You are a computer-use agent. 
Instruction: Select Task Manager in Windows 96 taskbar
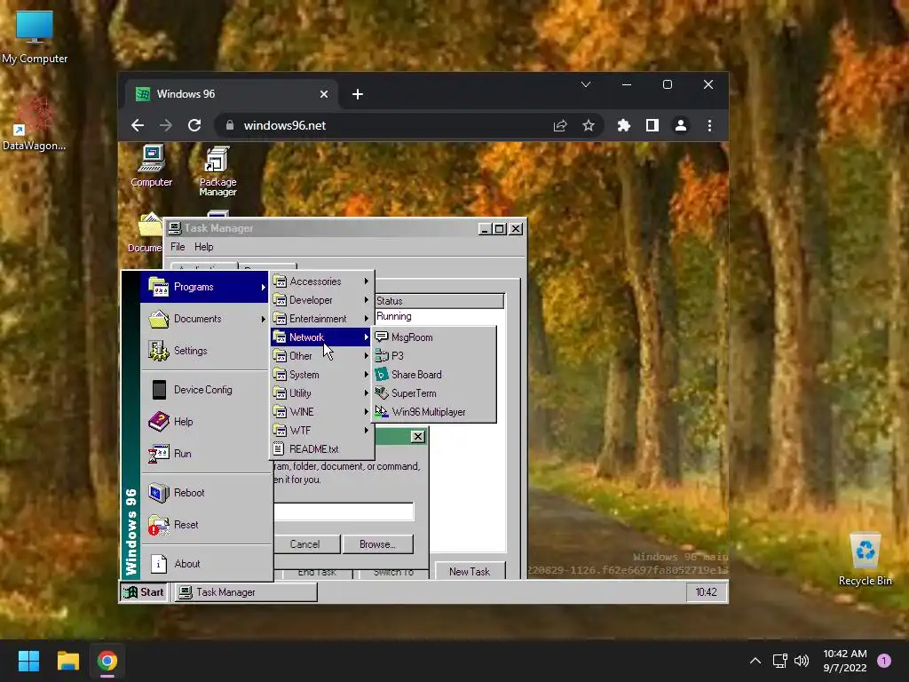(246, 592)
